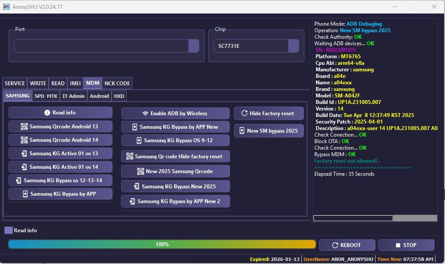Click the Read info status label
Viewport: 445px width, 264px height.
[x=26, y=231]
